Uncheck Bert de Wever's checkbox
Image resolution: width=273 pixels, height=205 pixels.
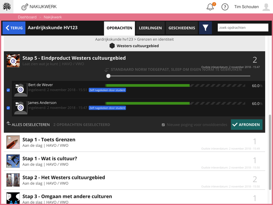pos(8,90)
